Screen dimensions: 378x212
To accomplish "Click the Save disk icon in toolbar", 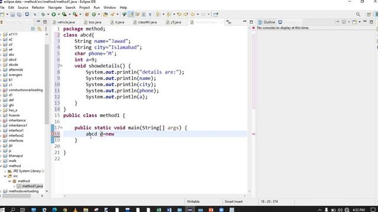I will (12, 14).
